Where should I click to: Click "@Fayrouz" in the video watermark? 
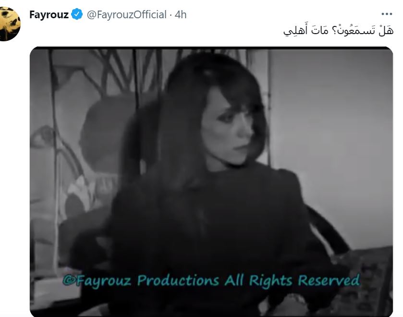(97, 280)
